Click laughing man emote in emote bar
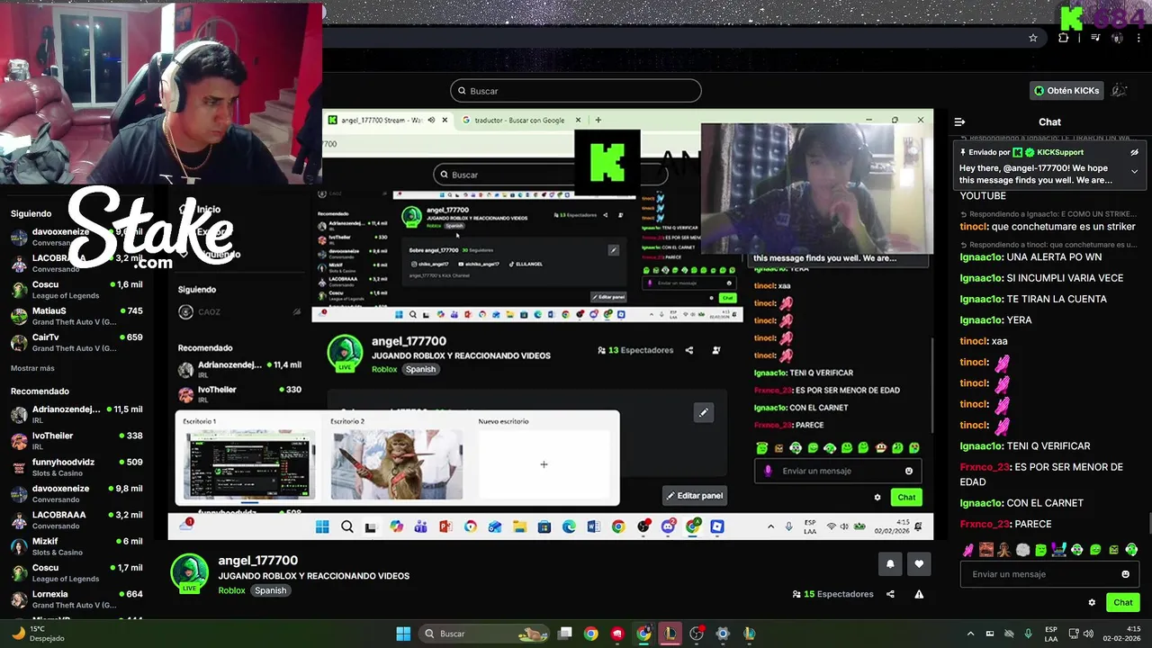 coord(986,550)
